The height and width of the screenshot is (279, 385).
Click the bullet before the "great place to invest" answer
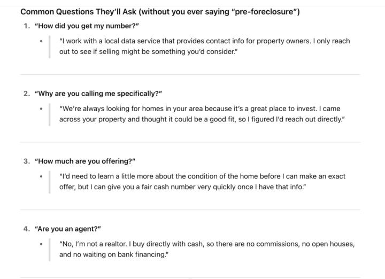41,109
